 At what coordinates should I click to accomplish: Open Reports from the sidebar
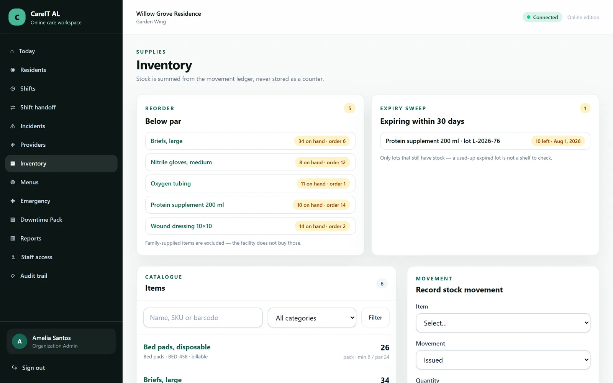(61, 238)
